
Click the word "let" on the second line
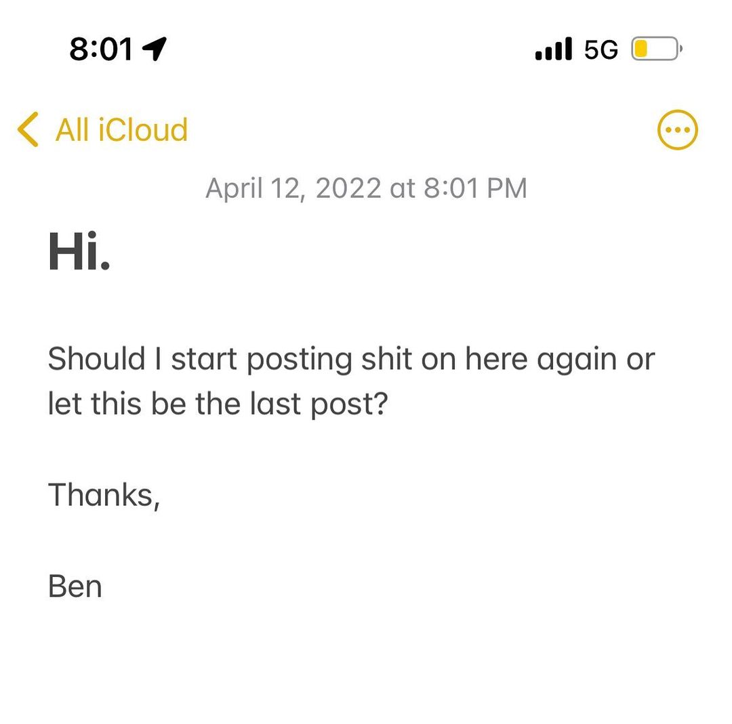click(64, 404)
